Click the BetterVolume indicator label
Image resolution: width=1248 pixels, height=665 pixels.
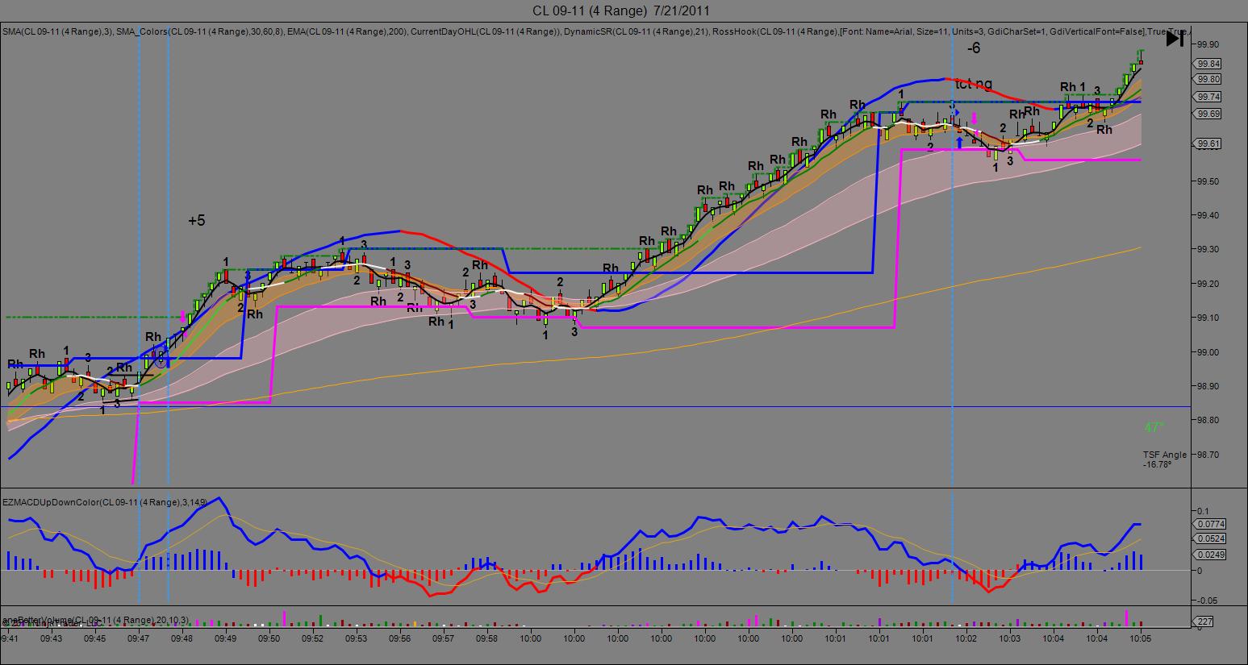point(95,619)
